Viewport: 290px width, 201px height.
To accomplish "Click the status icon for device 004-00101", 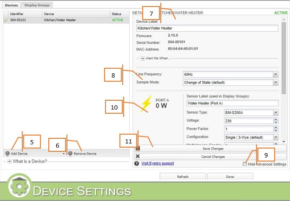I will [6, 20].
